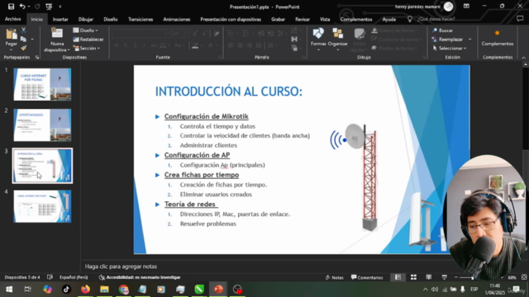Open the Revisar tab
This screenshot has width=529, height=297.
click(x=303, y=19)
